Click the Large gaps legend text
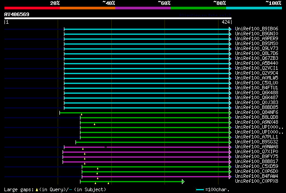The width and height of the screenshot is (286, 193). pyautogui.click(x=55, y=190)
